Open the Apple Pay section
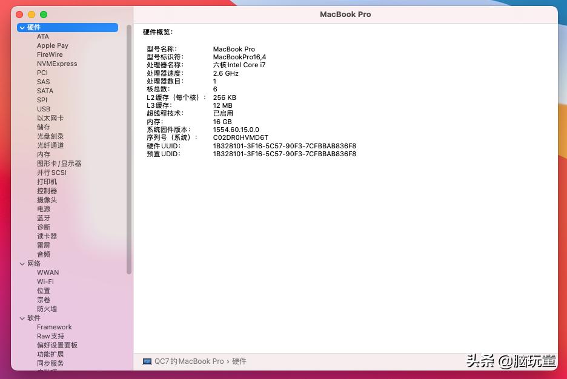 point(53,45)
